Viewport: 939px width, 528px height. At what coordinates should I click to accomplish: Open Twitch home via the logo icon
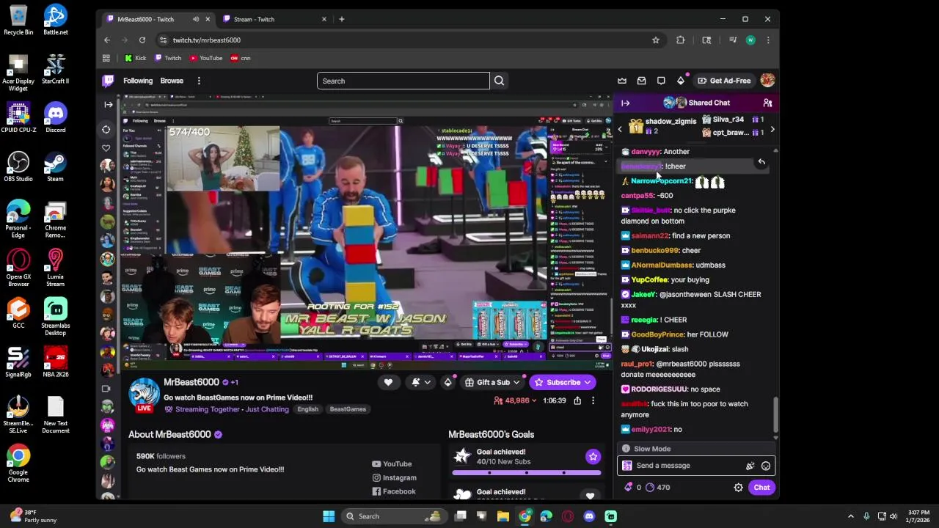coord(108,81)
